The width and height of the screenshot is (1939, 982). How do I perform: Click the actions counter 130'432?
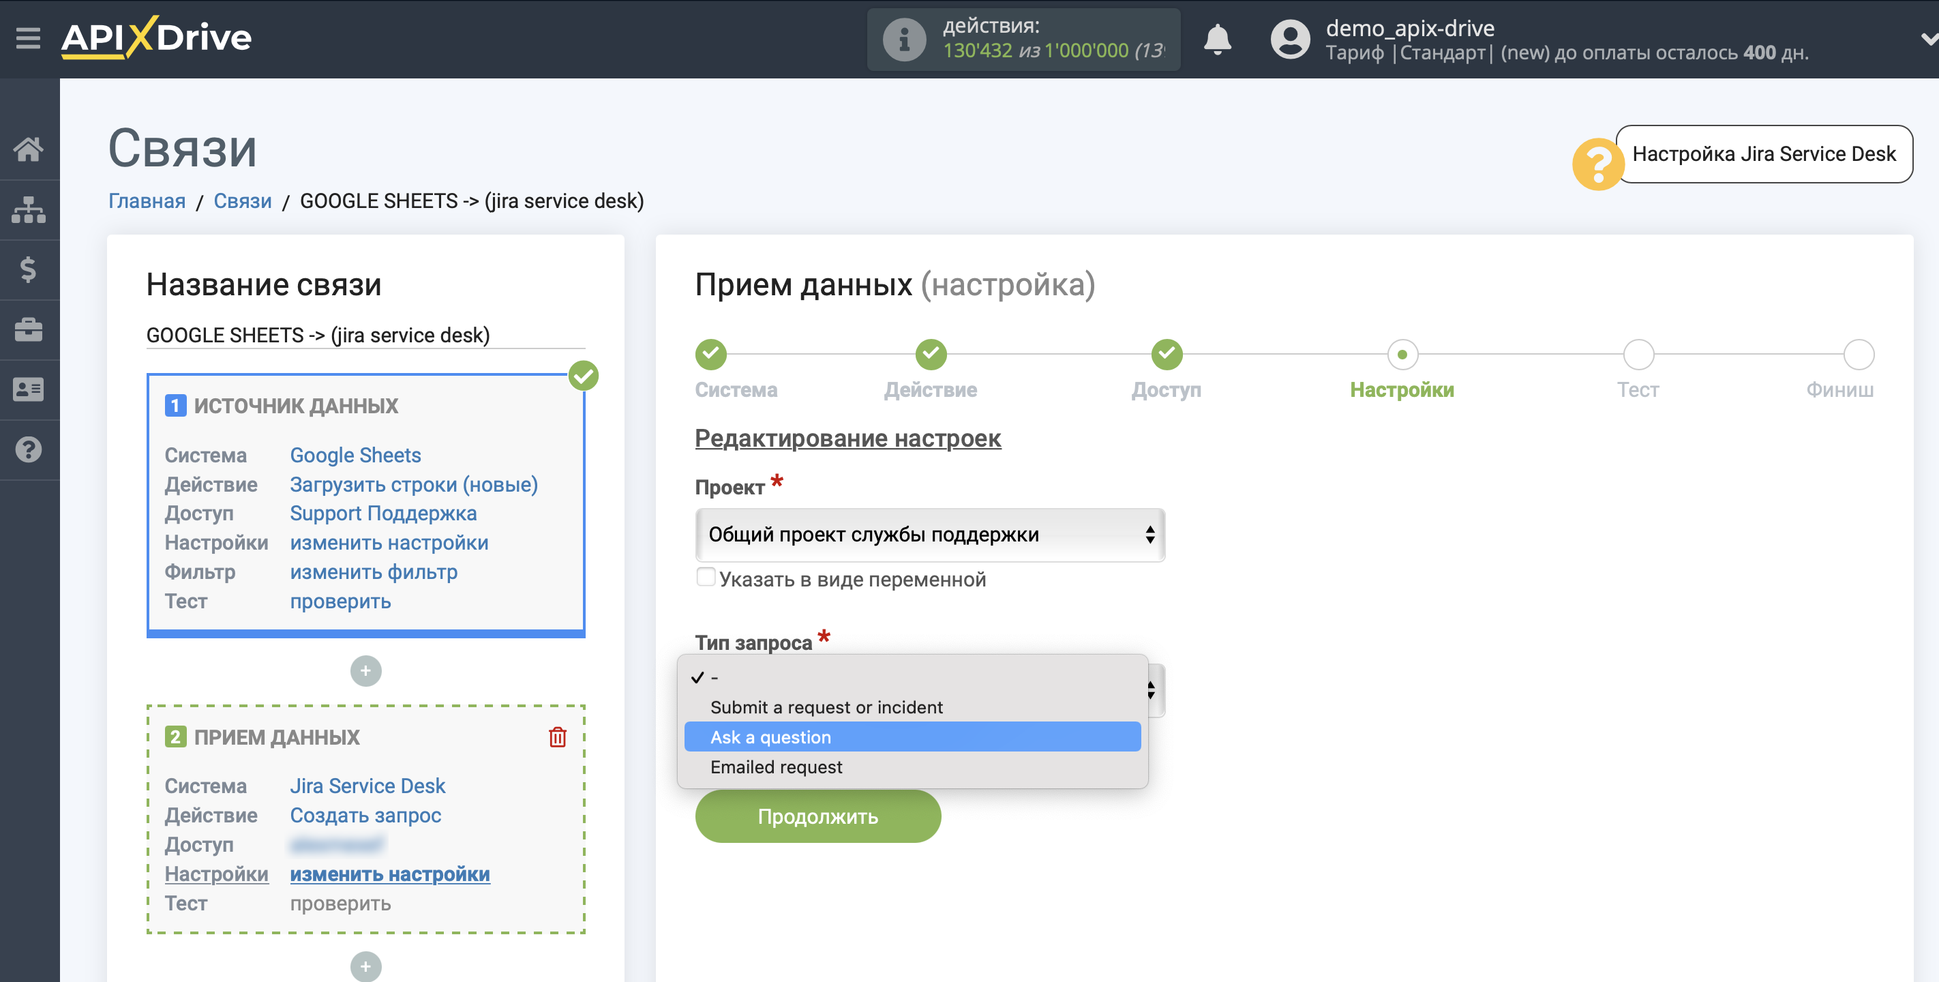(977, 50)
